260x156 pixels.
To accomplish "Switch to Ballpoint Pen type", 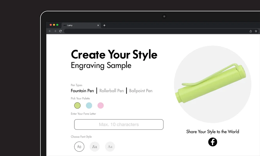I will click(x=141, y=91).
